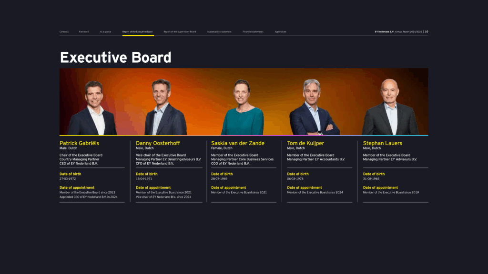
Task: Click the portrait of Stephan Lauers
Action: point(390,108)
